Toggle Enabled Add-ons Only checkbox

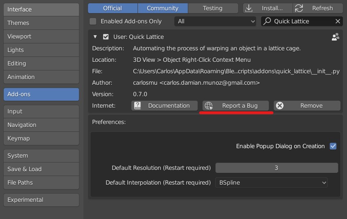coord(93,21)
